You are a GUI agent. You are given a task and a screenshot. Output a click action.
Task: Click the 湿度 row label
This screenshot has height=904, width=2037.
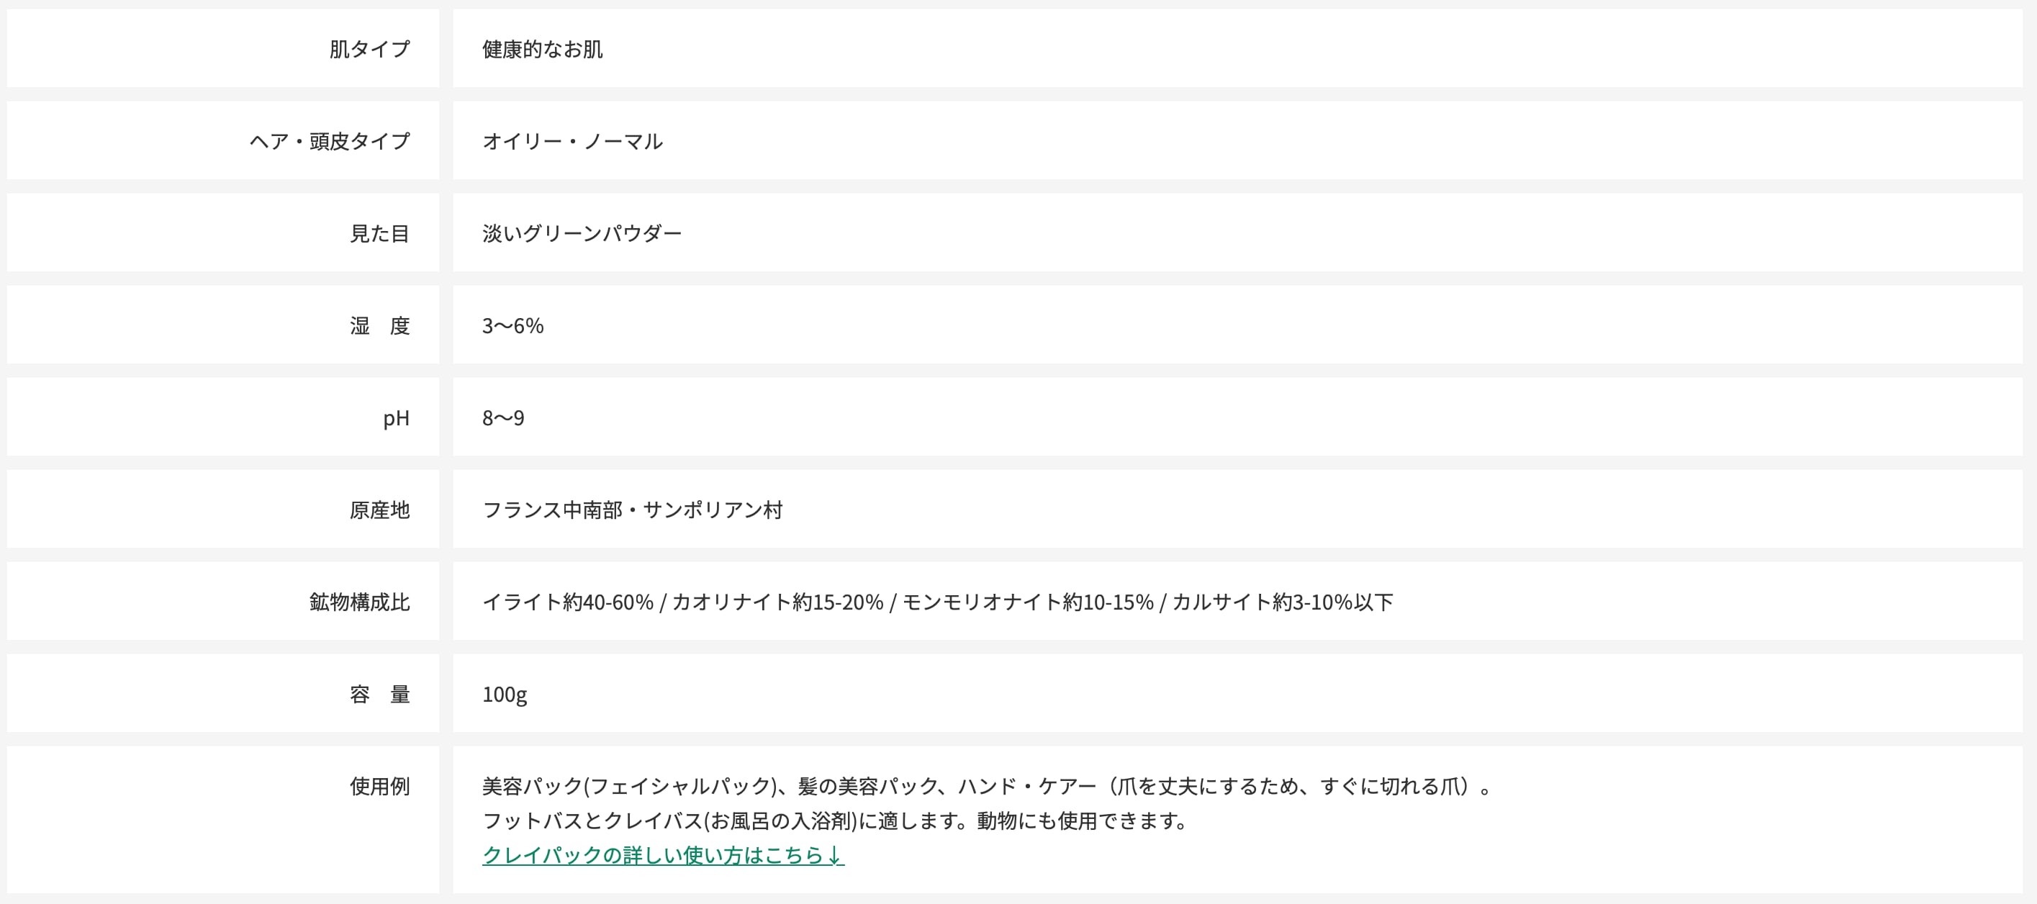379,326
